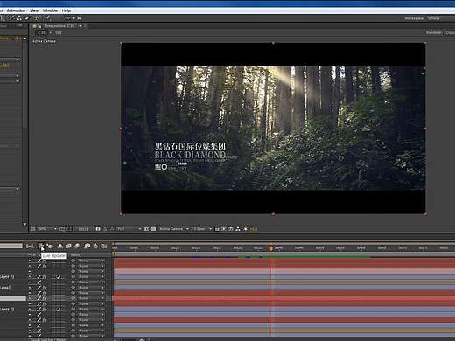
Task: Click the Reset Exposure icon
Action: click(246, 229)
